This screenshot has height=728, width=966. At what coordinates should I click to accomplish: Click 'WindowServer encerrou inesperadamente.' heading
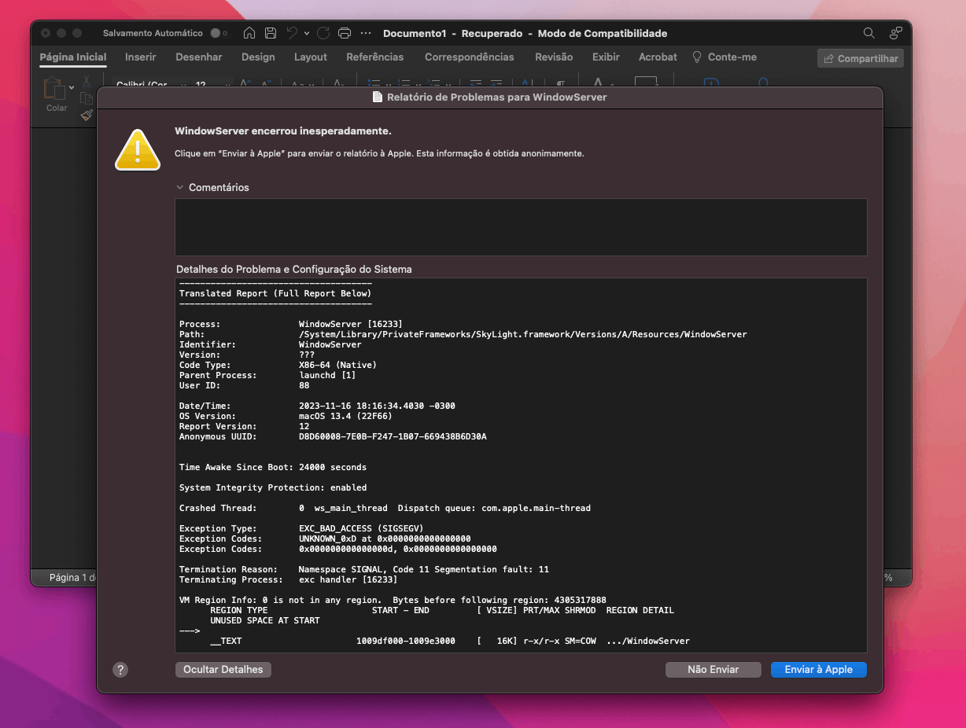coord(283,131)
